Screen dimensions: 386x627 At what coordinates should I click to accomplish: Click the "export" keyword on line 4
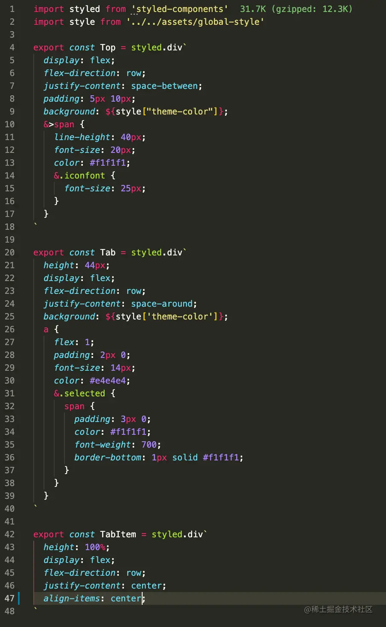tap(49, 47)
